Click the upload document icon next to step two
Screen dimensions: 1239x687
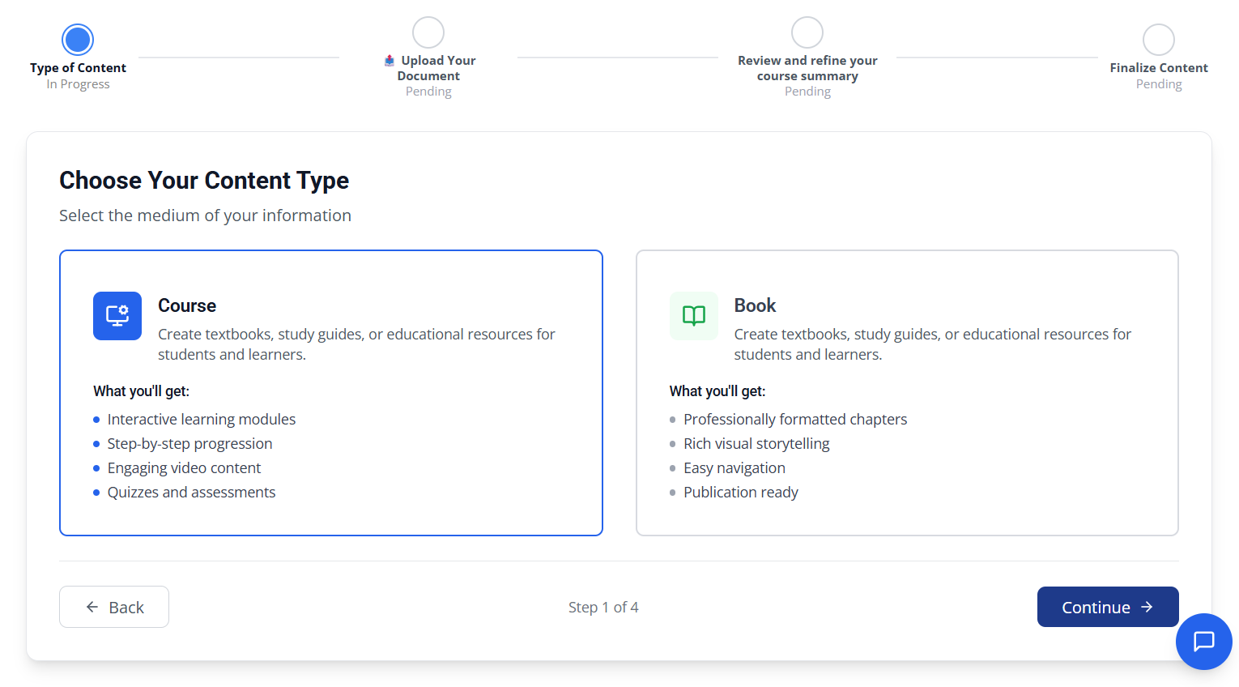pos(390,60)
